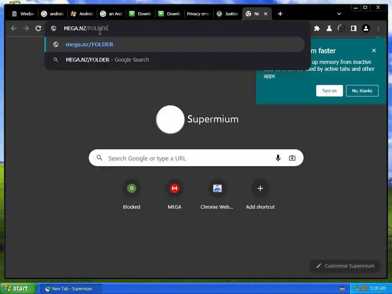Open the Windows XP start menu
Screen dimensions: 392x294
click(18, 289)
